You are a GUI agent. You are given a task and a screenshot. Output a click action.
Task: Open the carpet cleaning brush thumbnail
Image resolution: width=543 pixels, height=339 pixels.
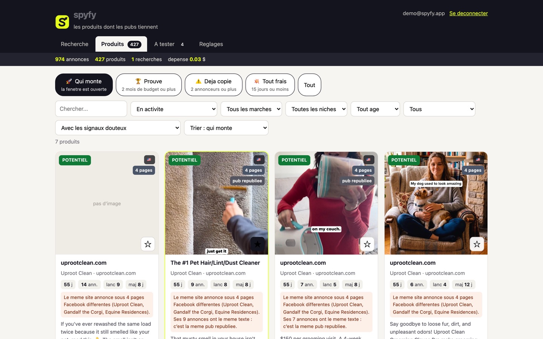click(x=216, y=203)
